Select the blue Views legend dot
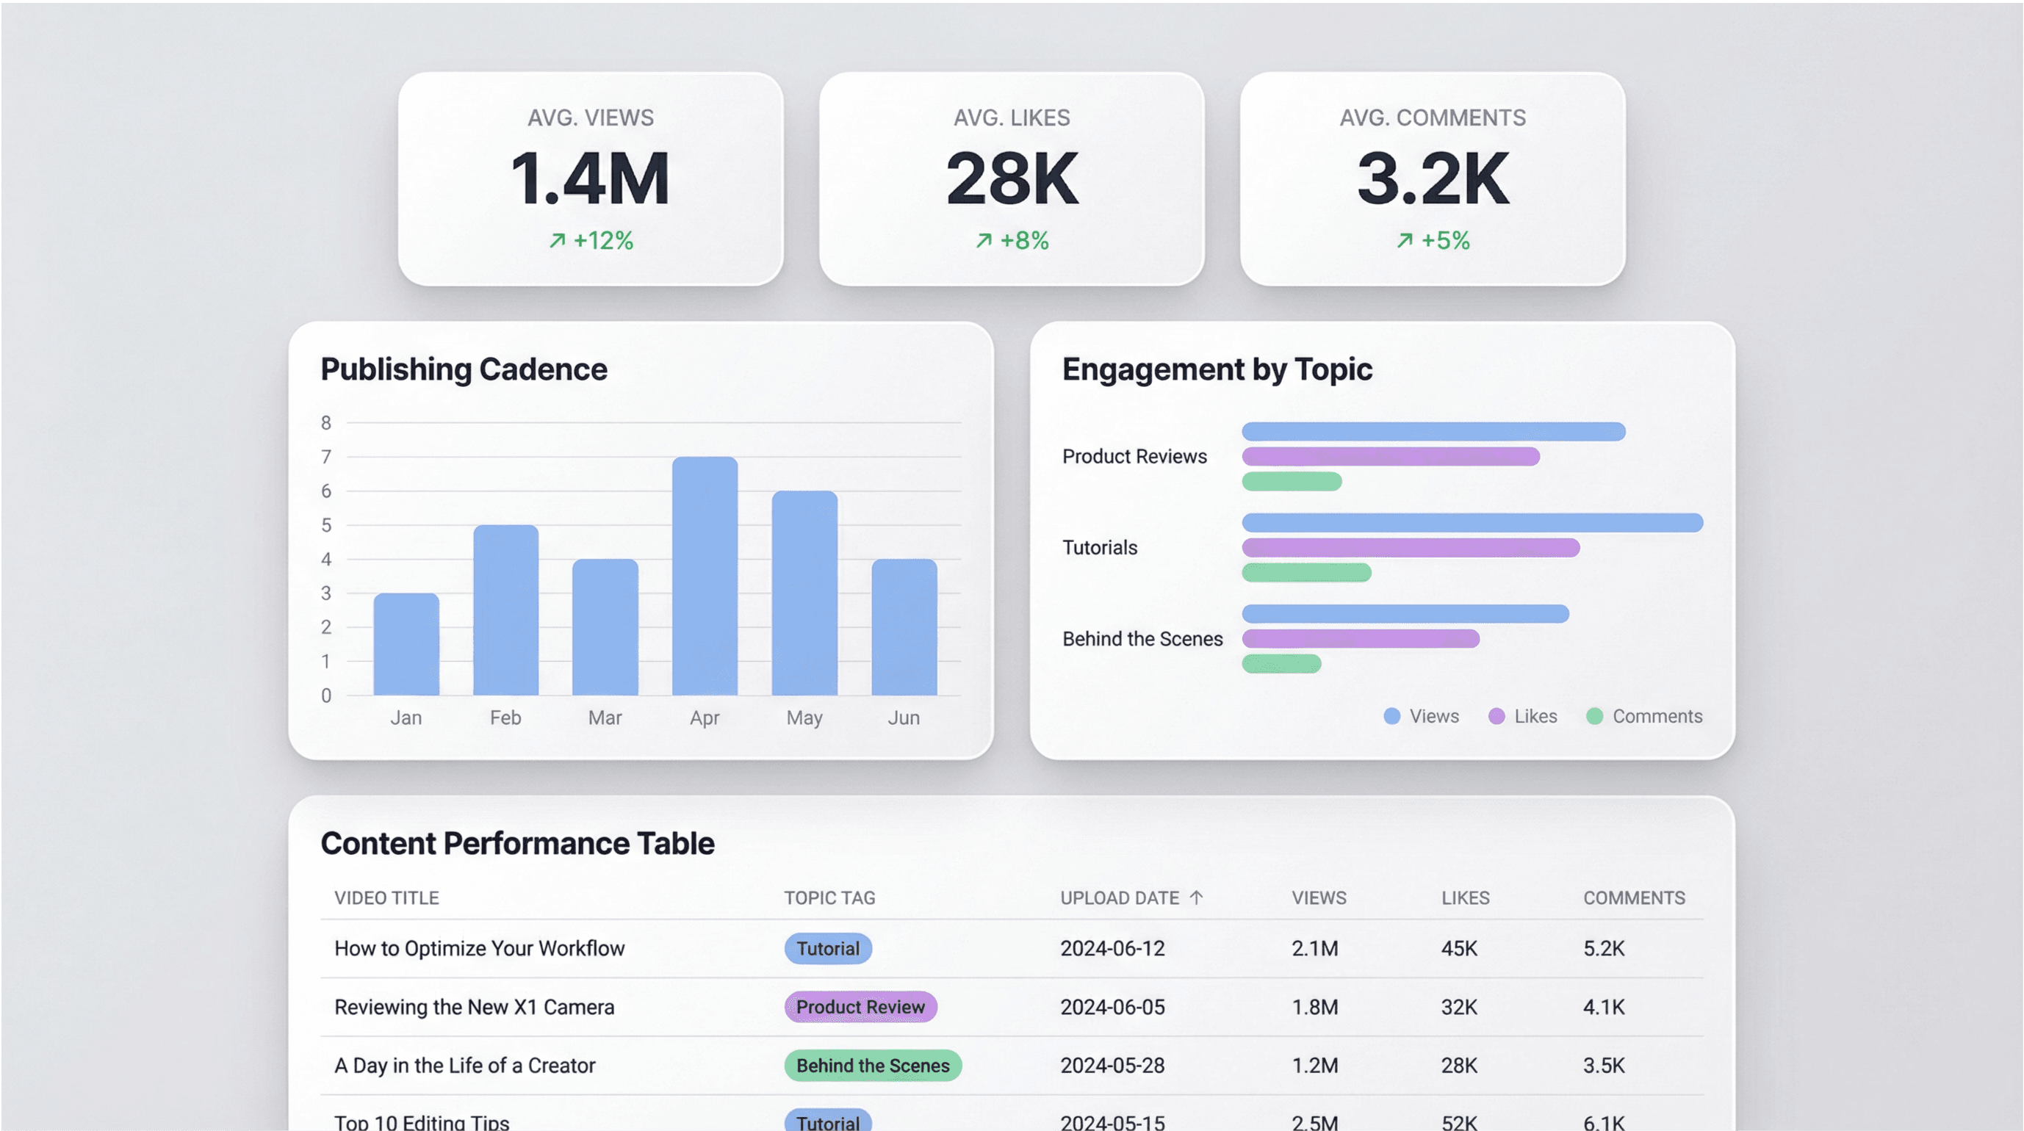2024x1131 pixels. point(1392,715)
